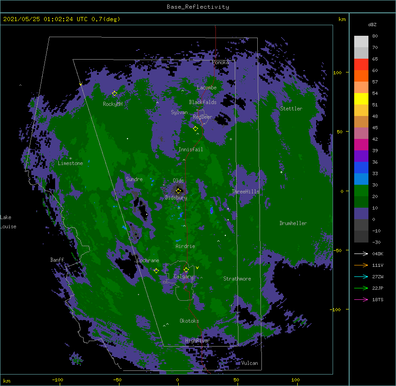396x386 pixels.
Task: Click the 18TS legend text
Action: pyautogui.click(x=378, y=299)
